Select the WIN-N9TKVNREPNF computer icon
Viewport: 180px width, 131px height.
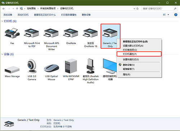(71, 66)
